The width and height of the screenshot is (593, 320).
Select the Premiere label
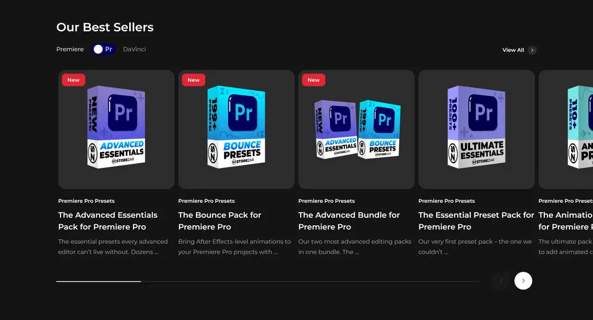pos(70,49)
